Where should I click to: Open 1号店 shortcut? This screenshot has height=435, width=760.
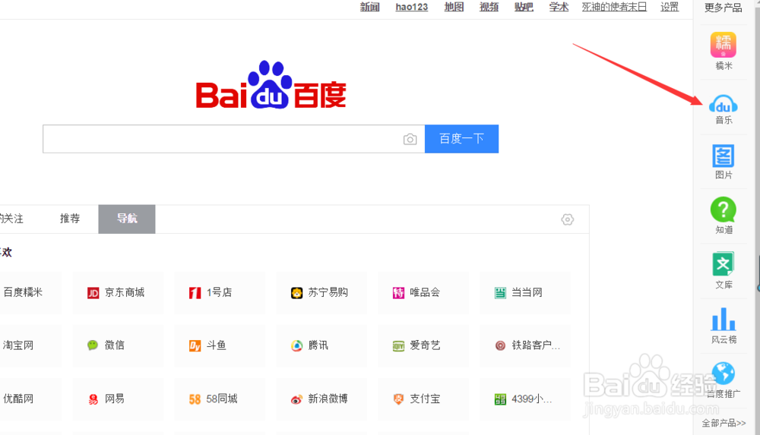[220, 292]
